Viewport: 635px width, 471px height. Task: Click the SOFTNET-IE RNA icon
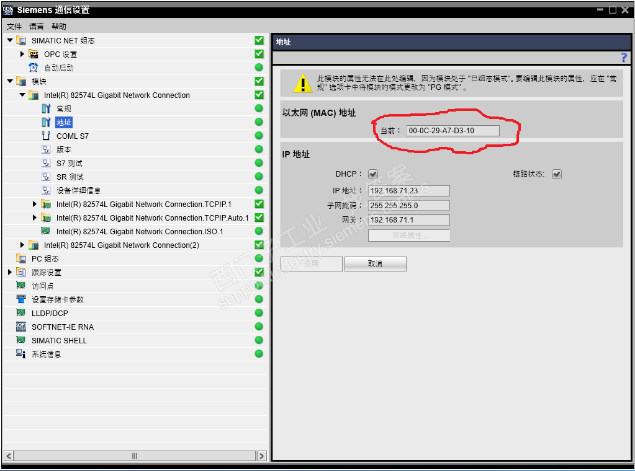point(21,327)
